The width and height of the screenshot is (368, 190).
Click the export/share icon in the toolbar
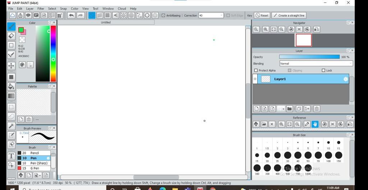[20, 15]
